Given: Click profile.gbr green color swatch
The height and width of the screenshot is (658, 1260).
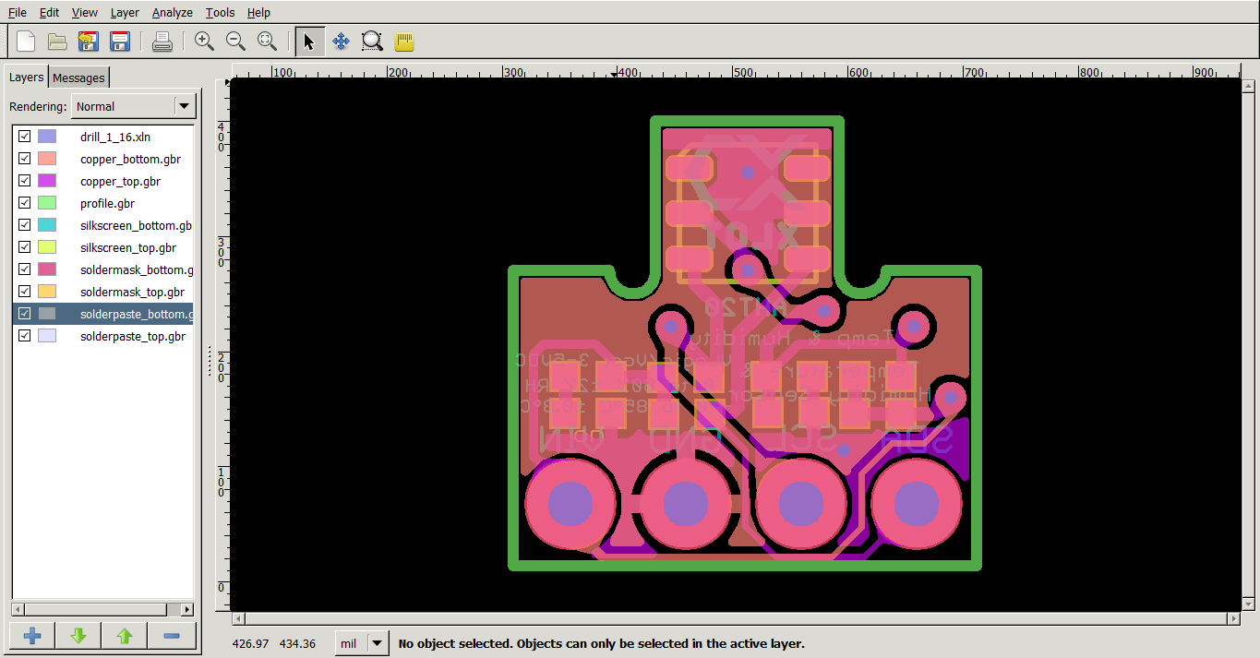Looking at the screenshot, I should (46, 203).
